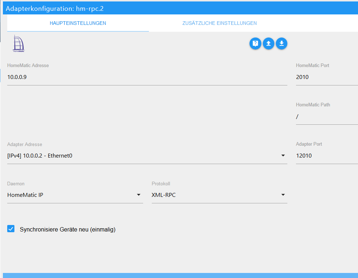Expand the Daemon HomeMatic IP dropdown
Image resolution: width=358 pixels, height=278 pixels.
coord(75,195)
